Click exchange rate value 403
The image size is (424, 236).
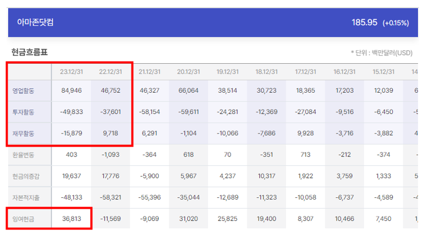click(x=71, y=154)
